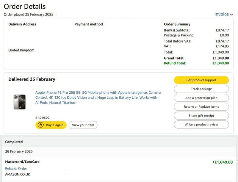Click Add a protection plan button
This screenshot has height=182, width=238.
pos(201,98)
